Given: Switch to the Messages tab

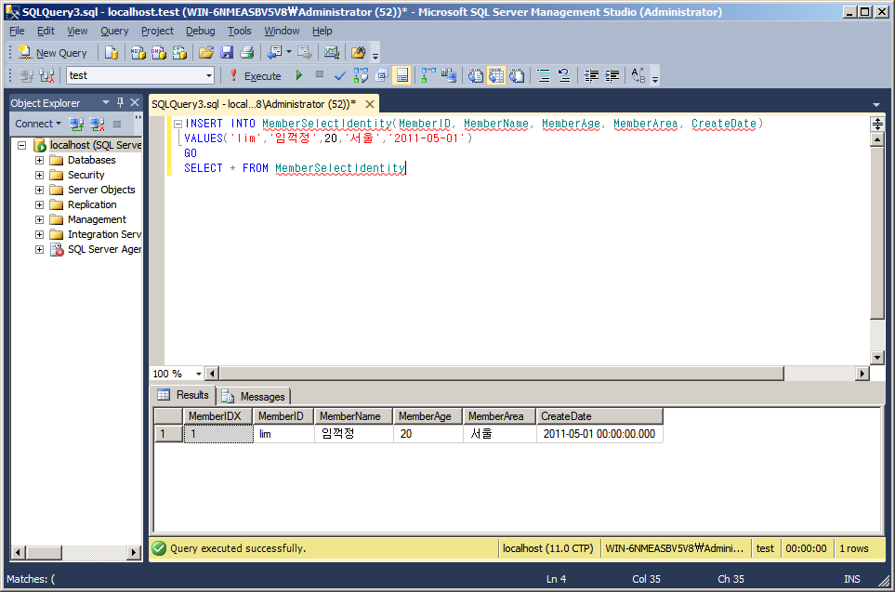Looking at the screenshot, I should (255, 396).
